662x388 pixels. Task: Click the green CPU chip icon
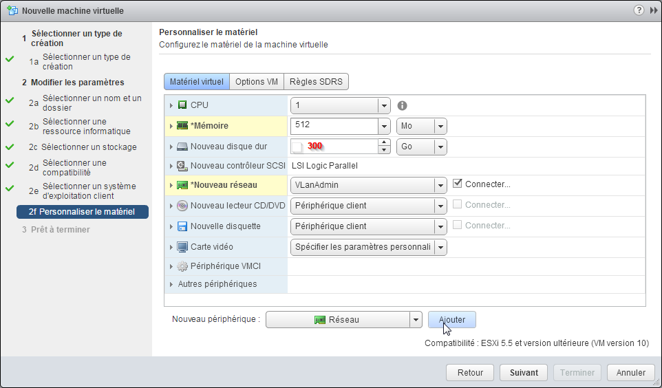point(182,105)
